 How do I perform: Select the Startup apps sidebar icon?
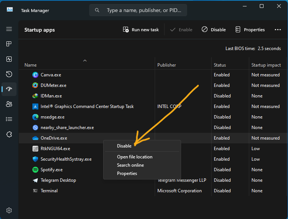coord(9,89)
